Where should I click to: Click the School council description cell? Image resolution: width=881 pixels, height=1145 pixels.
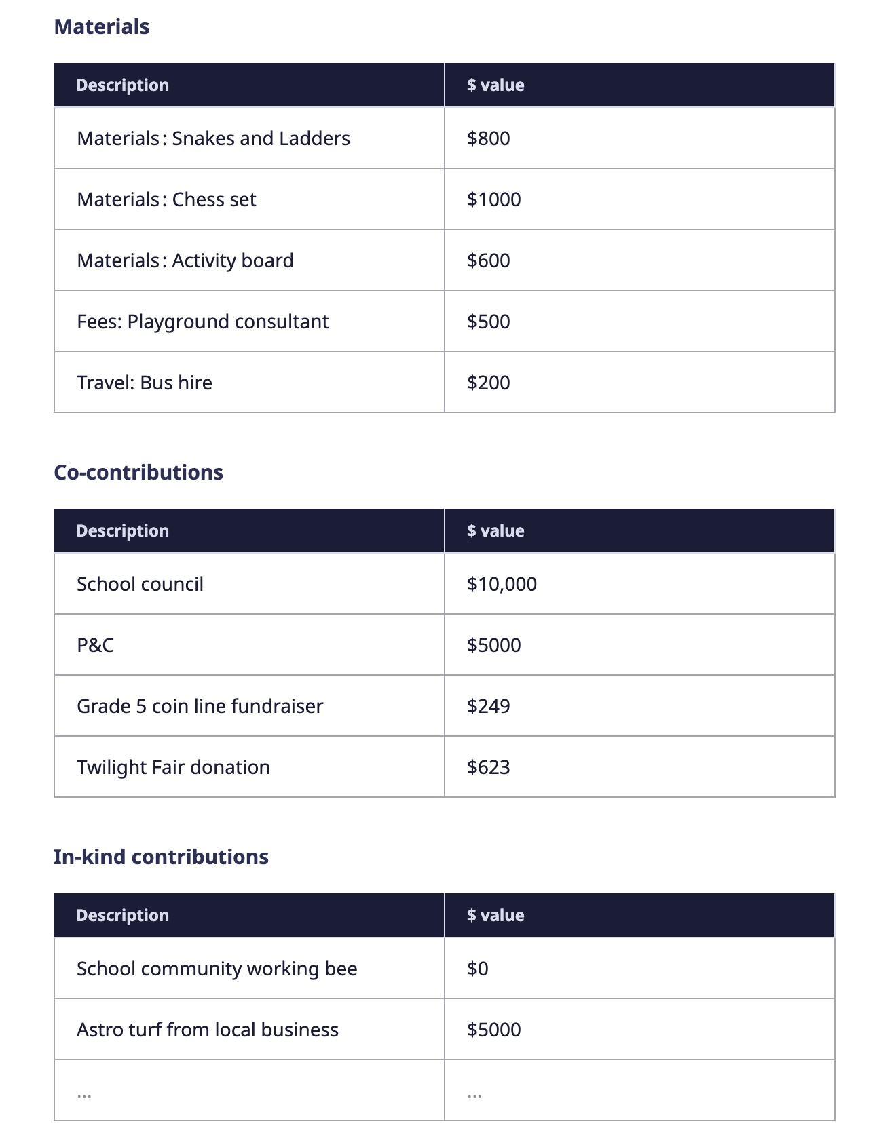click(140, 584)
